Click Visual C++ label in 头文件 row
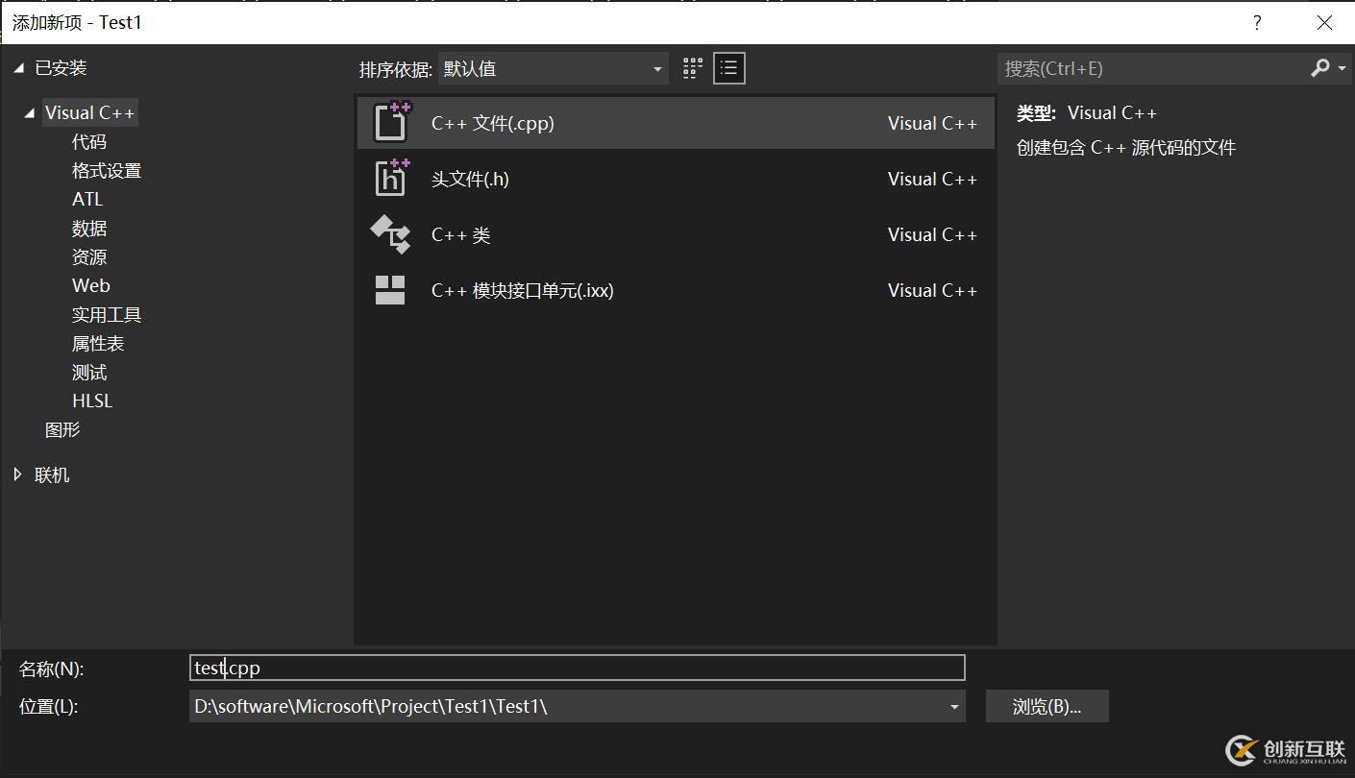Screen dimensions: 1355x778 [x=932, y=179]
